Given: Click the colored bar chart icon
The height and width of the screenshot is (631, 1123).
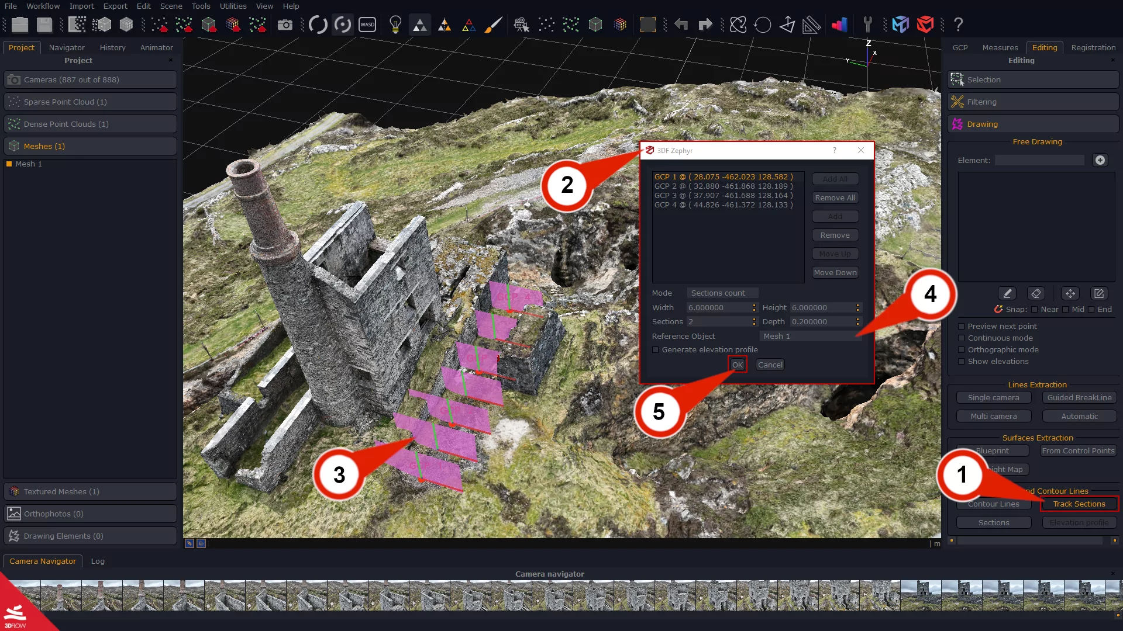Looking at the screenshot, I should (x=839, y=25).
